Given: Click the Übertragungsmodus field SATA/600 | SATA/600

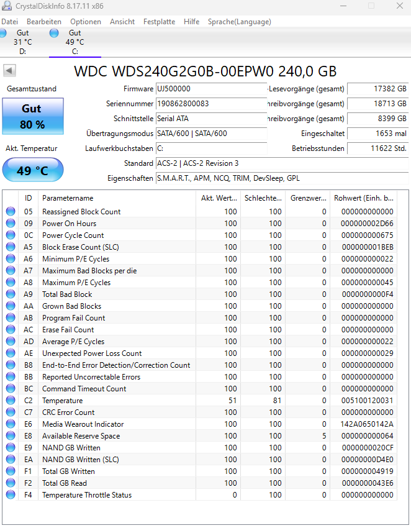Looking at the screenshot, I should 211,134.
